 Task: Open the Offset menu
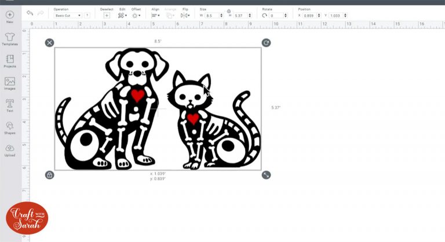coord(136,16)
